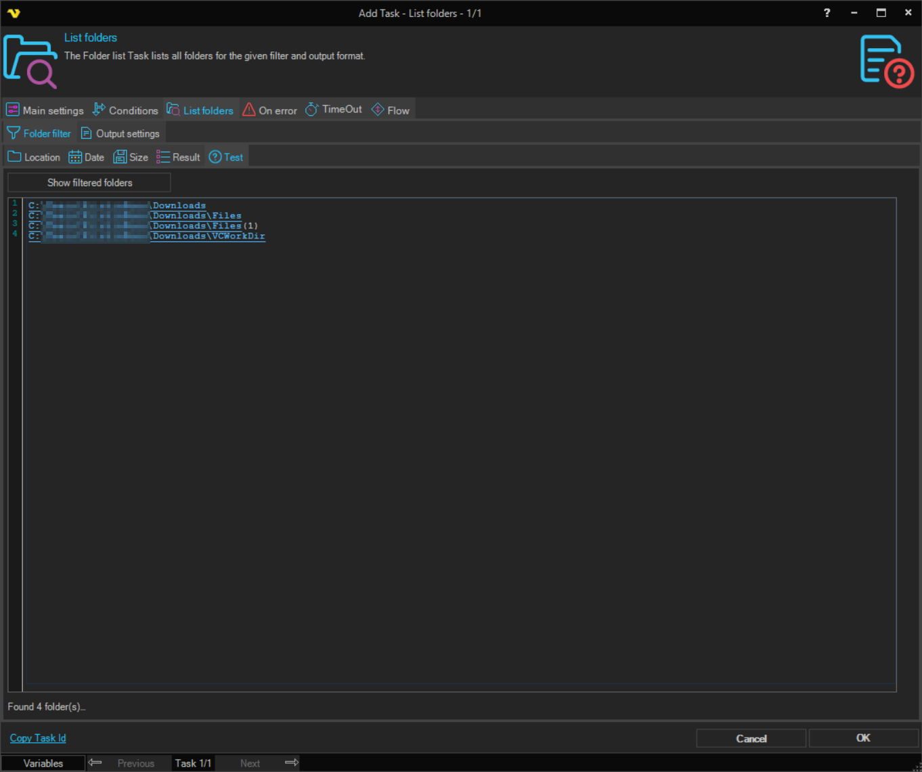This screenshot has width=922, height=772.
Task: Click the List folders magnifier icon
Action: [30, 61]
